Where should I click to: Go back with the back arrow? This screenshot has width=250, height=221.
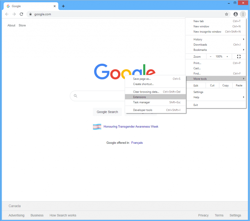point(7,14)
